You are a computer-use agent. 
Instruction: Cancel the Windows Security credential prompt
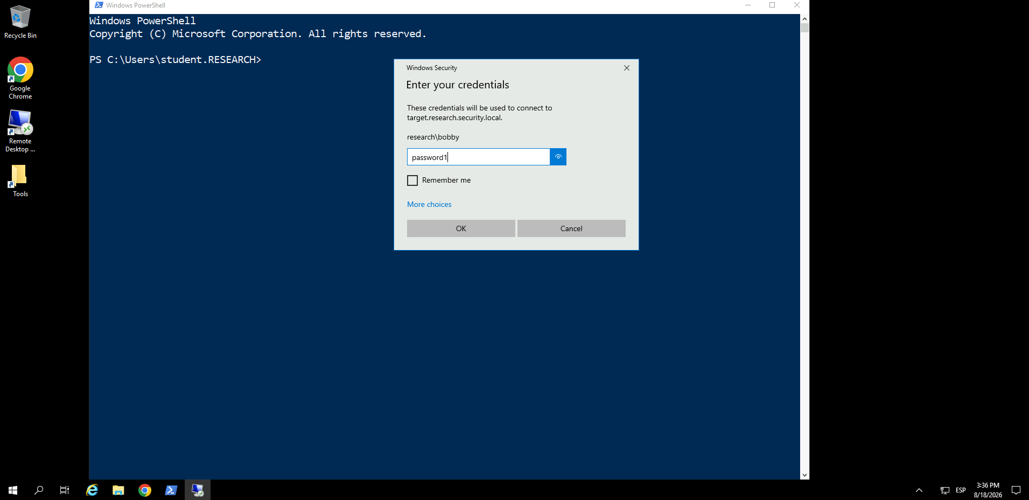[571, 228]
